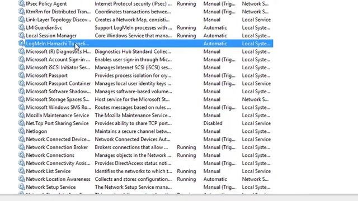Select Net.Tcp Port Sharing Service
358x201 pixels.
click(x=57, y=123)
